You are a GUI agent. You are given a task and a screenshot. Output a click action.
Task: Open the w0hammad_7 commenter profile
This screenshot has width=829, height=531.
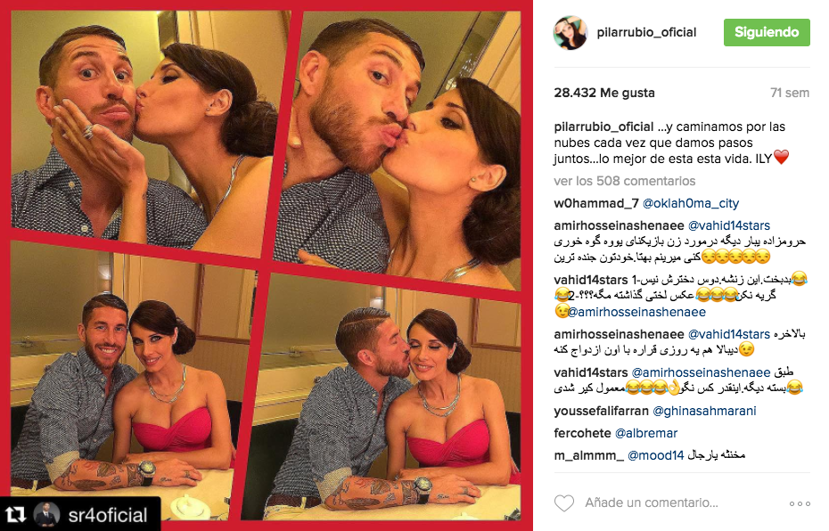coord(596,203)
